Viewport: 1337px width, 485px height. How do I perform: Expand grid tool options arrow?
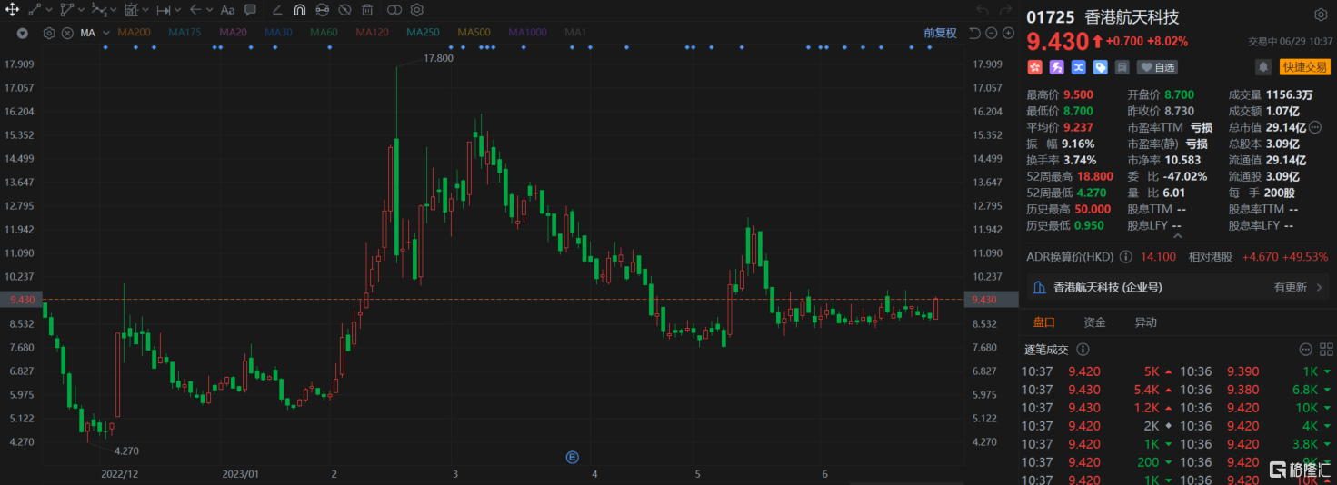[x=145, y=10]
